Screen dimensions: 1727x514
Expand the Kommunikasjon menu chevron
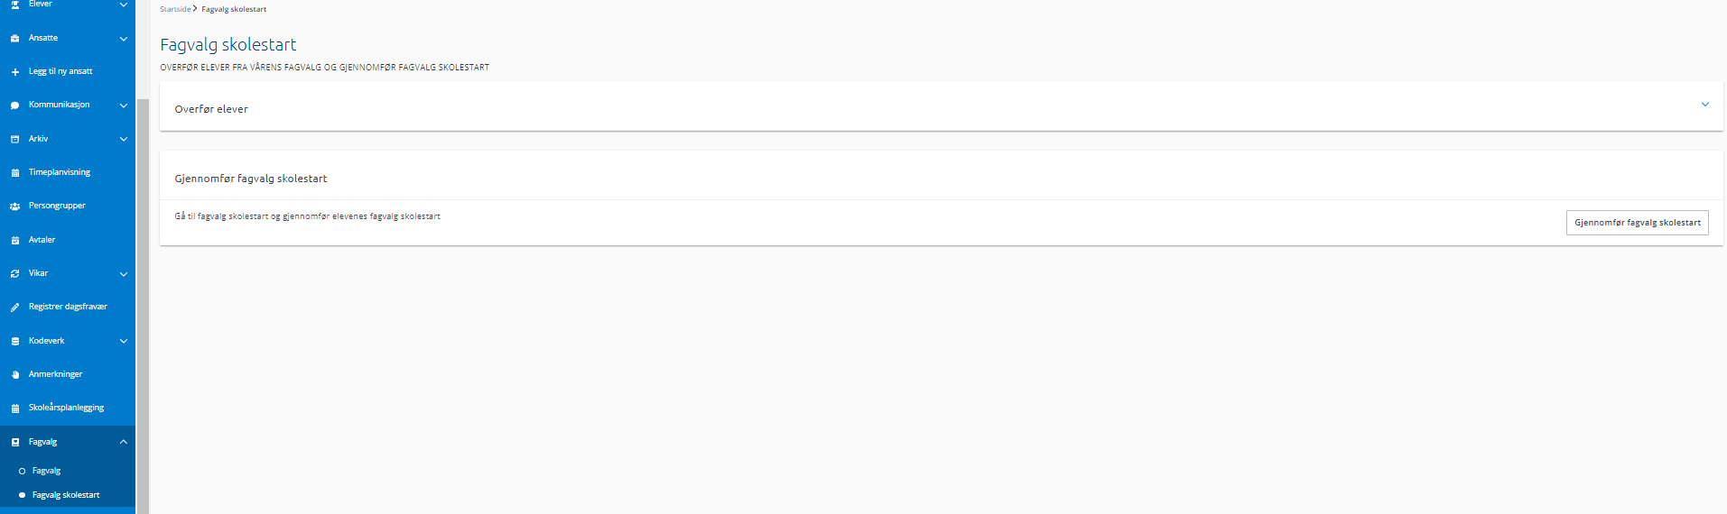[x=124, y=106]
